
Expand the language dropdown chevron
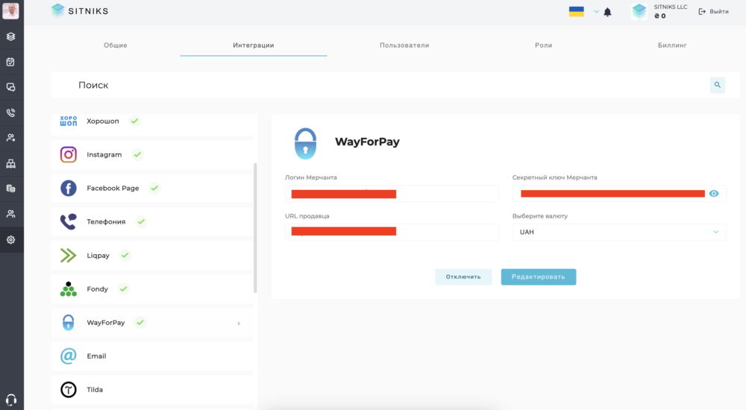(x=596, y=11)
